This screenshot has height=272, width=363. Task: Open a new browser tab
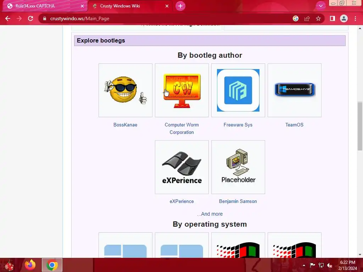click(180, 6)
